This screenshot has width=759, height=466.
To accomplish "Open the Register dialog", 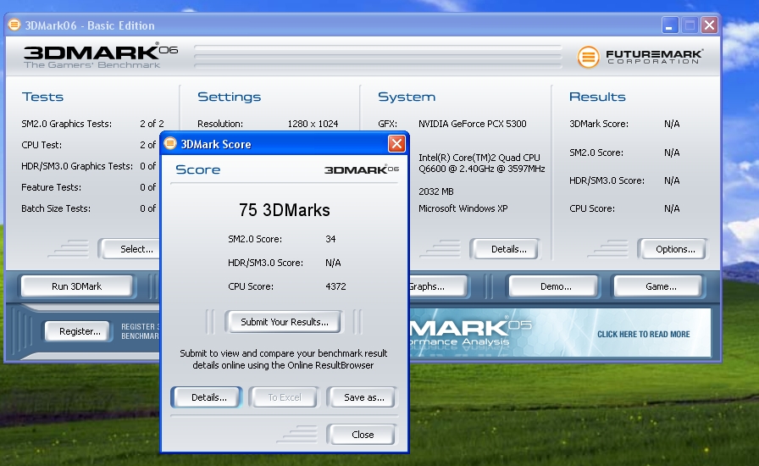I will pos(80,331).
